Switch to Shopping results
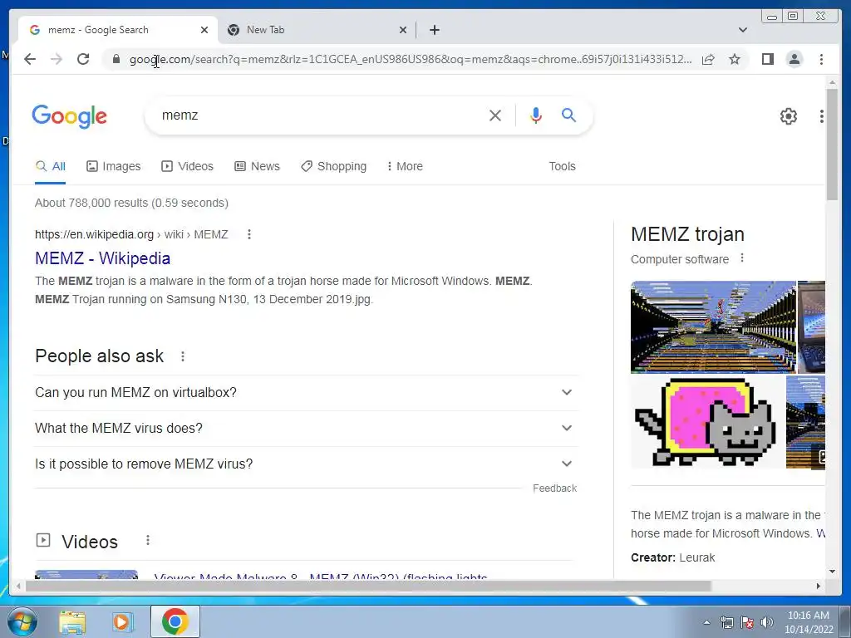The image size is (851, 638). click(334, 166)
